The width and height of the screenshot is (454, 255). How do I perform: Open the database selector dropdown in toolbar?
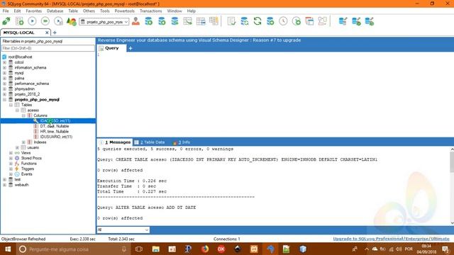pos(104,22)
